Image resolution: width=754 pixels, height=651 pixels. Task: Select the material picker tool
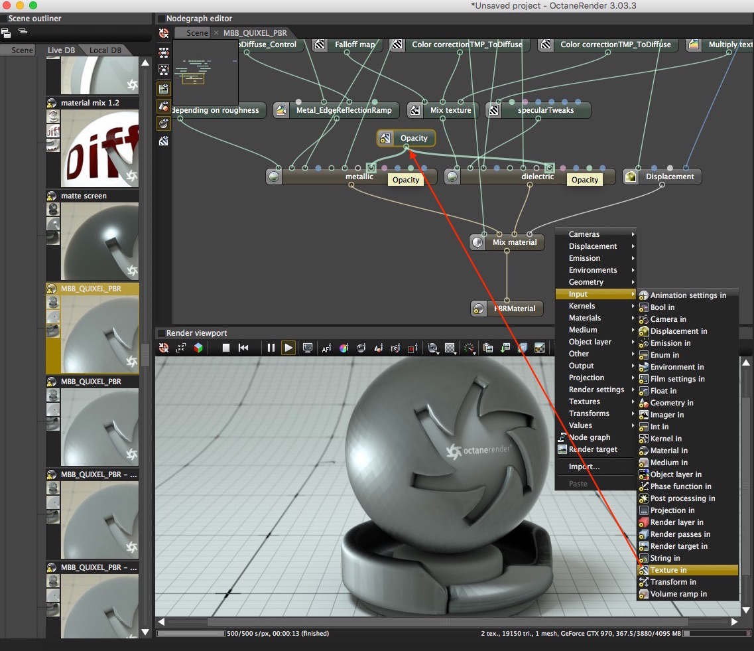coord(361,348)
